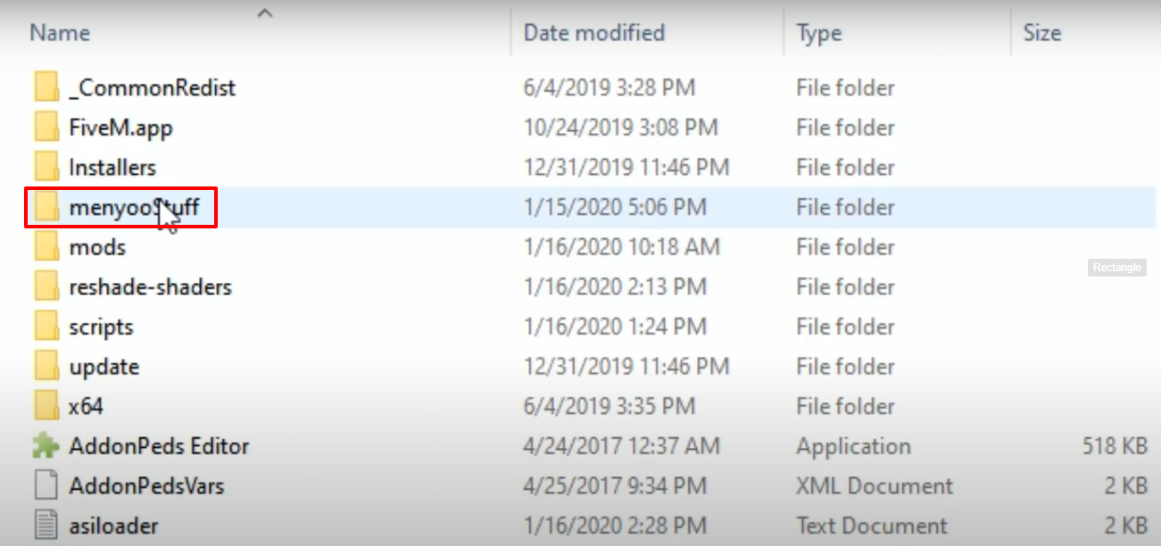Click the mods folder icon
Screen dimensions: 1161x546
click(46, 247)
